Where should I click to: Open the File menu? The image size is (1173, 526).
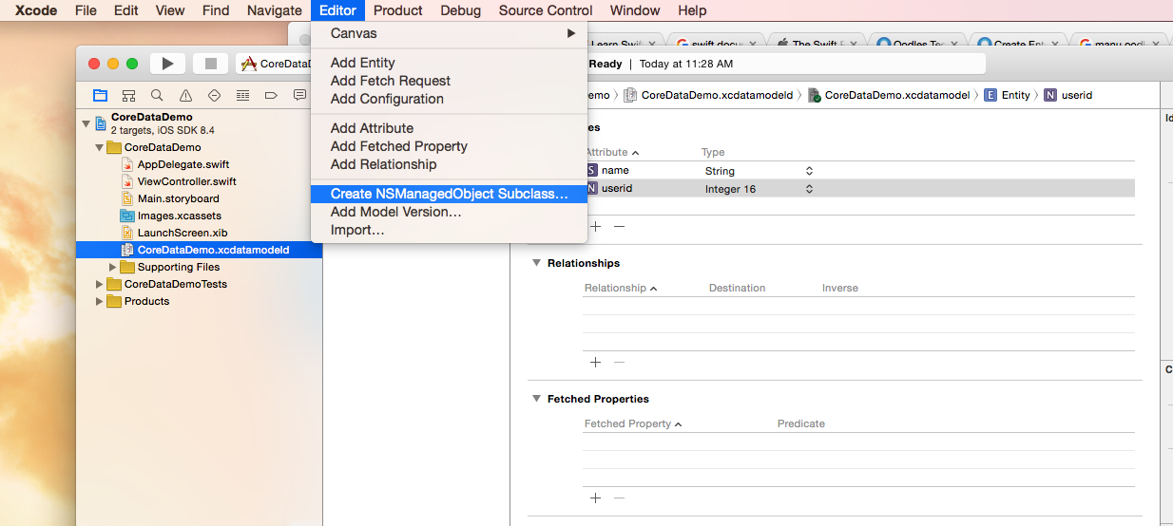coord(86,10)
